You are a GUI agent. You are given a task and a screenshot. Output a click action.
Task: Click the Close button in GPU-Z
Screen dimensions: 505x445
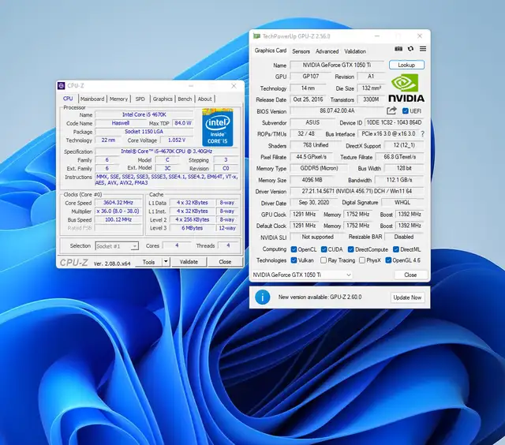click(410, 275)
